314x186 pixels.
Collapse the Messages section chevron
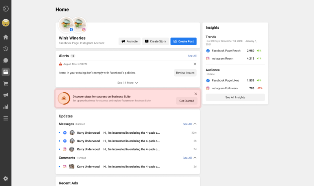coord(195,124)
